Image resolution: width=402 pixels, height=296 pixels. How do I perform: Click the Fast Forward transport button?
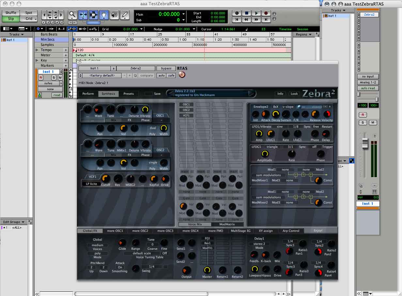tap(256, 20)
